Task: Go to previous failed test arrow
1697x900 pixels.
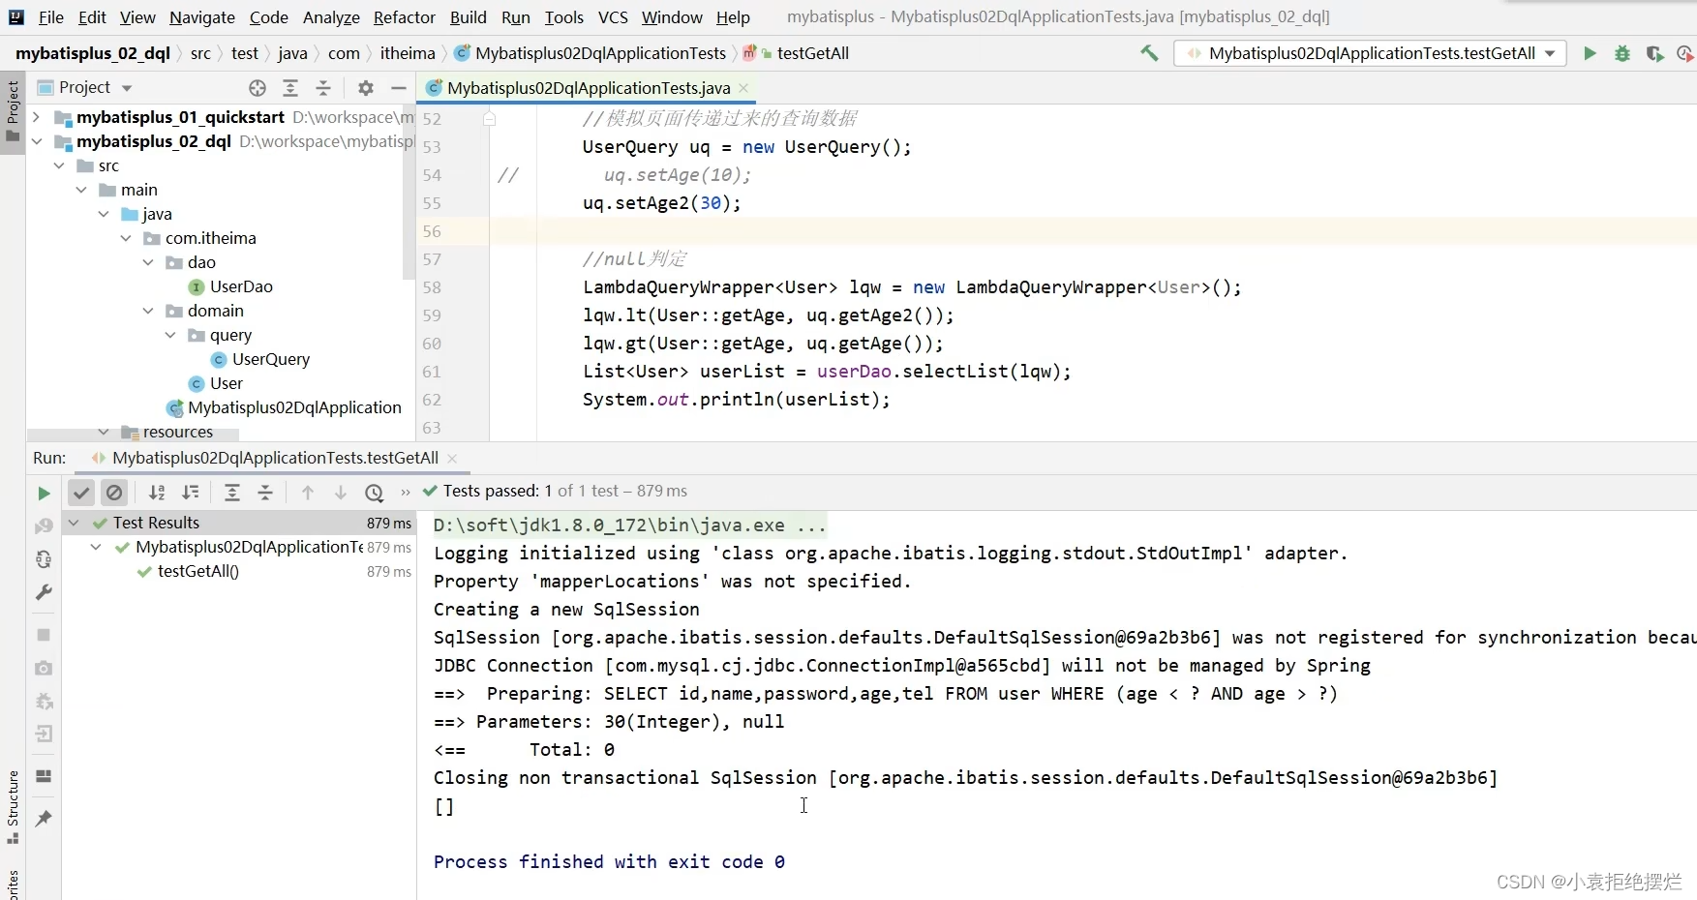Action: (x=308, y=493)
